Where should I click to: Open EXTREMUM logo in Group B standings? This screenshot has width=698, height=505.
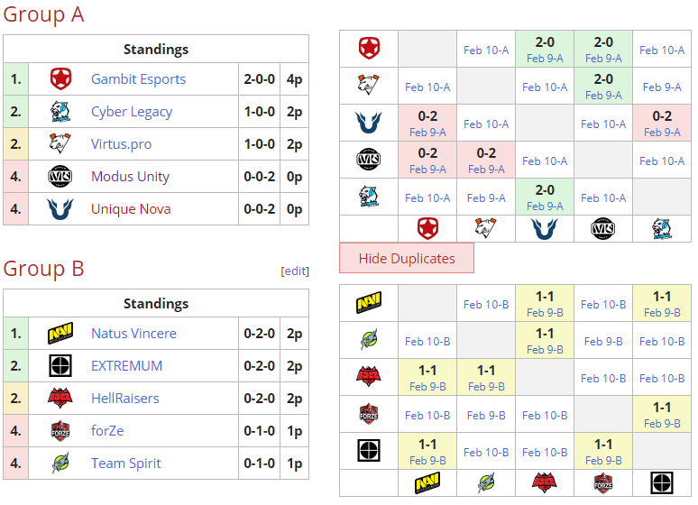click(x=60, y=366)
